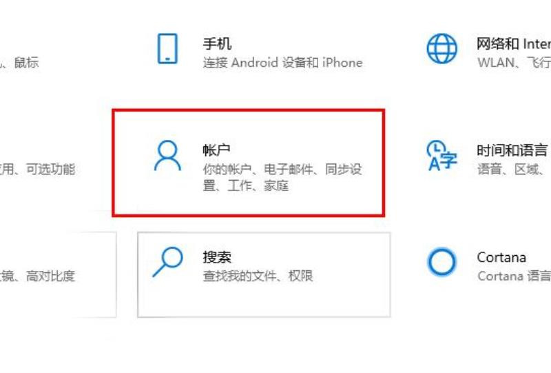Click the 可选功能 text at left

[50, 169]
